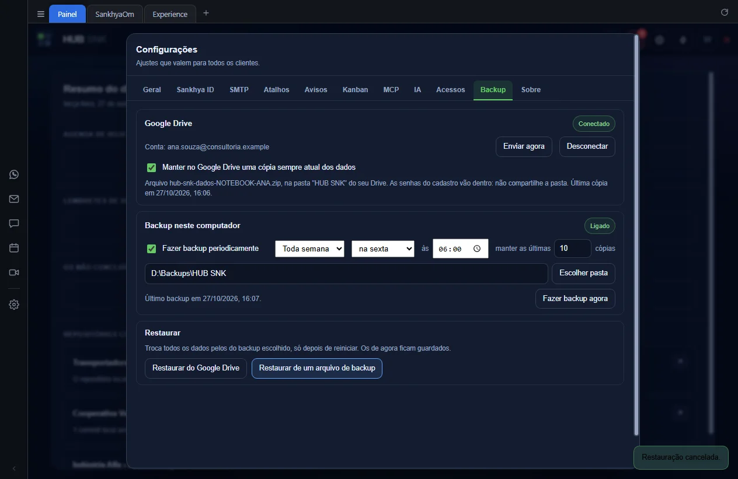Screen dimensions: 738x479
Task: Click the "Conectado" status badge
Action: point(594,124)
